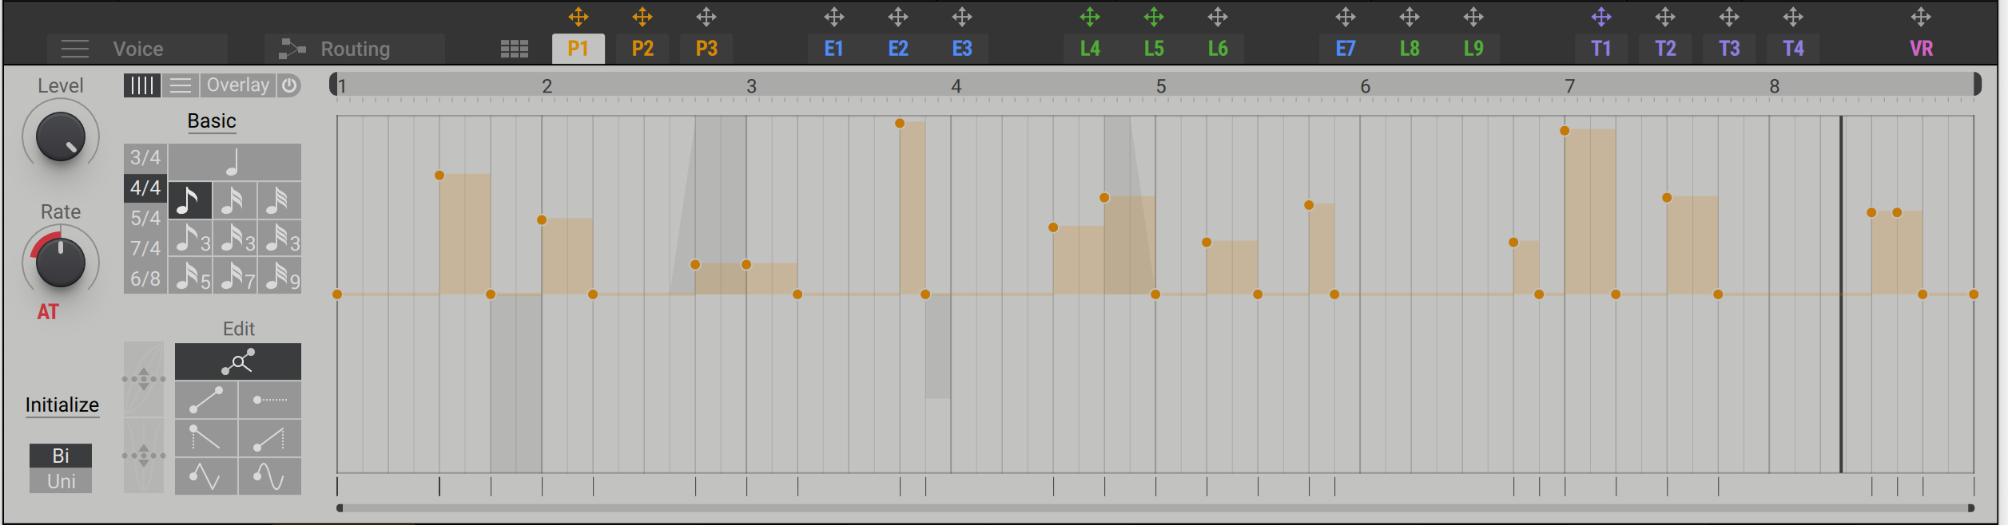This screenshot has height=525, width=2008.
Task: Toggle the Overlay power button
Action: coord(289,85)
